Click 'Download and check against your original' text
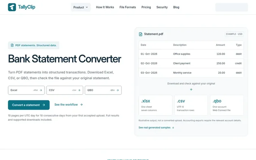256x160 pixels. [x=191, y=83]
